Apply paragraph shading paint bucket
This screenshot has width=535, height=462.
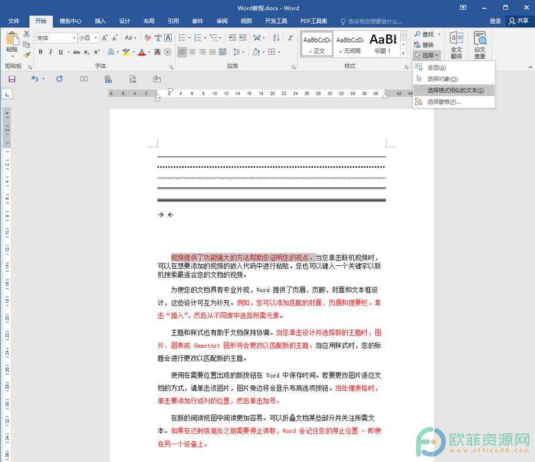[x=256, y=52]
